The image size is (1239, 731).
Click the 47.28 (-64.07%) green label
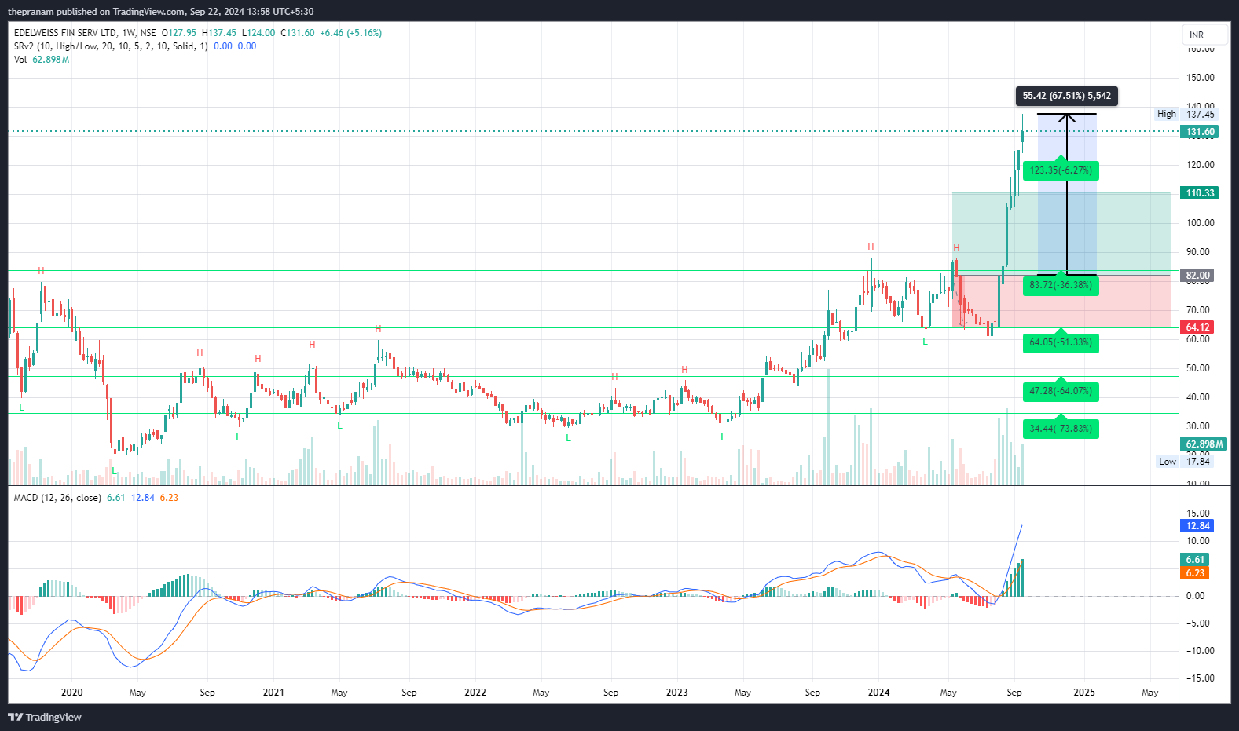click(x=1061, y=391)
